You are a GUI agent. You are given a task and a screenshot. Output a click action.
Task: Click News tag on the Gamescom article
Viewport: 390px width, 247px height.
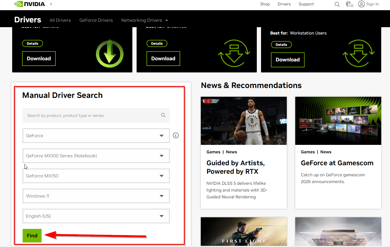(326, 152)
